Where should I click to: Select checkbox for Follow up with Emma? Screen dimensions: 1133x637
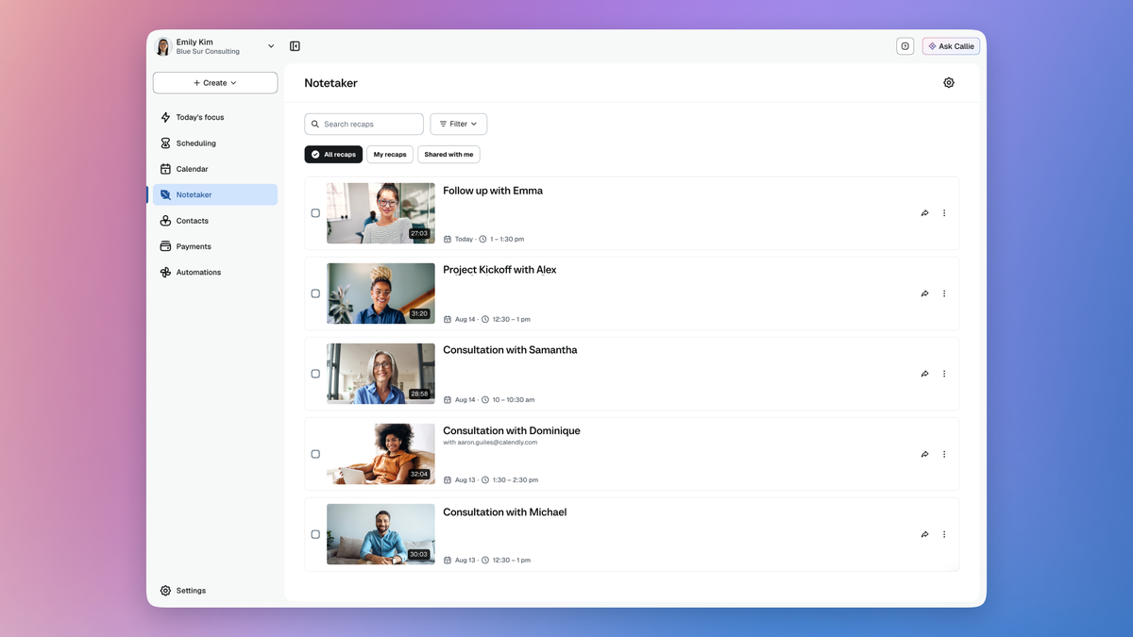(315, 213)
